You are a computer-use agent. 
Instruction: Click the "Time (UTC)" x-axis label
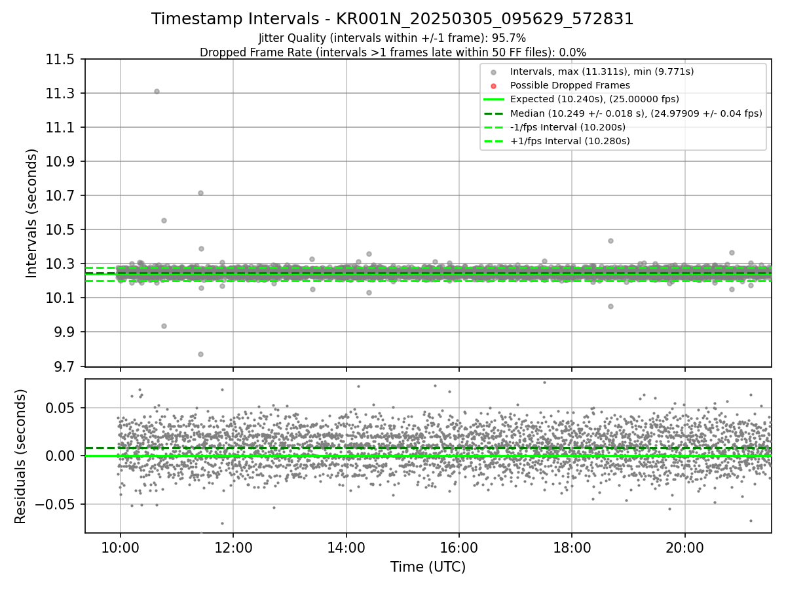point(428,567)
